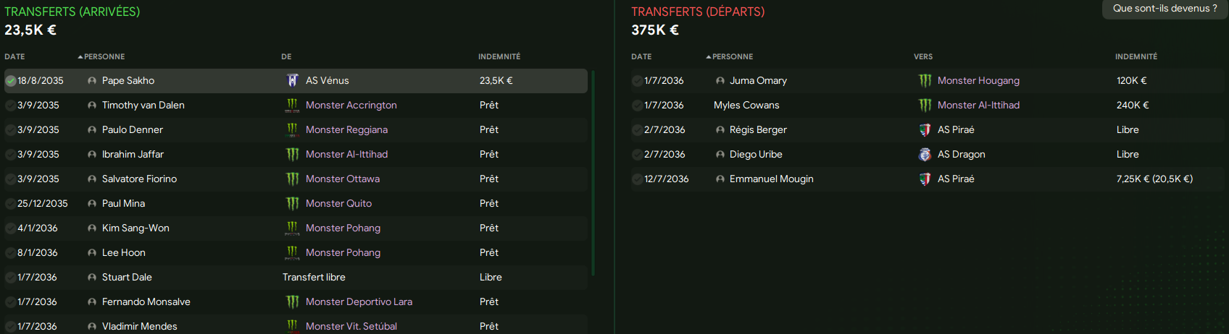
Task: Sort departures by the Indemnité column header
Action: pos(1136,56)
